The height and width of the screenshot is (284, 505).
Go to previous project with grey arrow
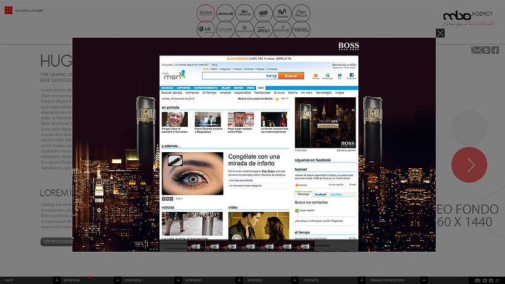469,128
